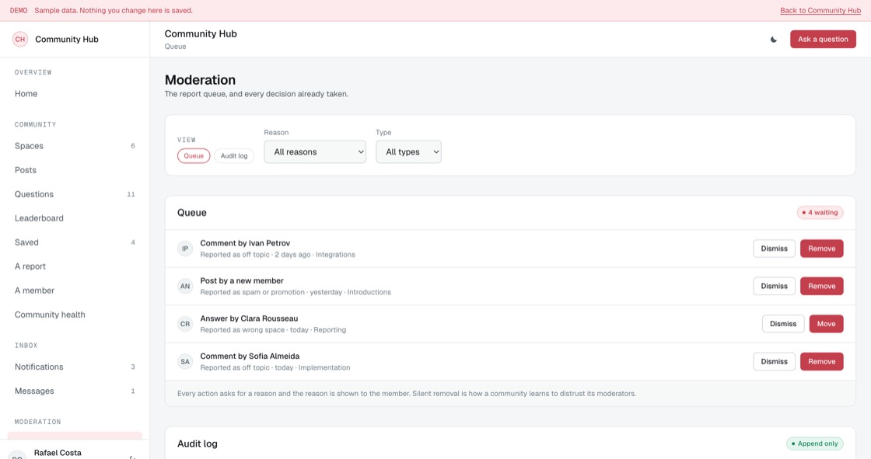This screenshot has width=871, height=459.
Task: Open A member in sidebar
Action: tap(75, 290)
